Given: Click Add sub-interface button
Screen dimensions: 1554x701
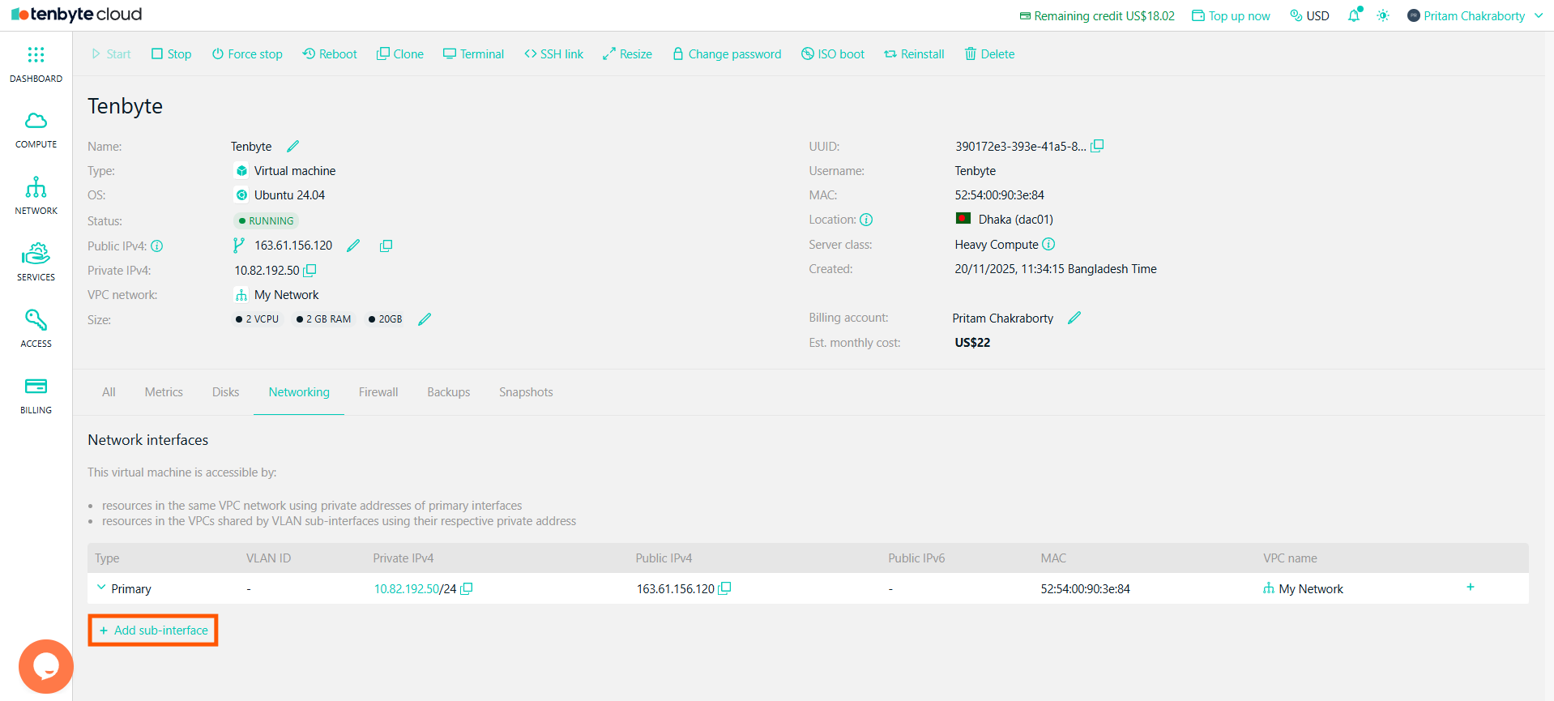Looking at the screenshot, I should 153,630.
